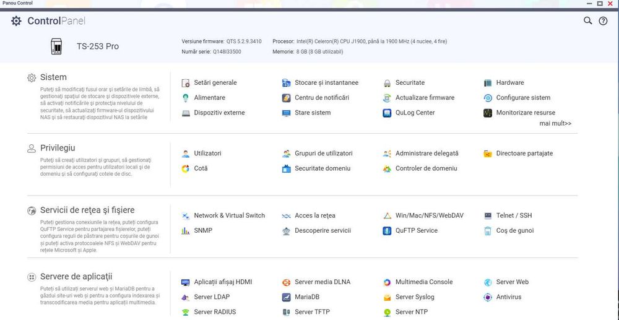
Task: Open the search magnifier icon
Action: tap(588, 21)
